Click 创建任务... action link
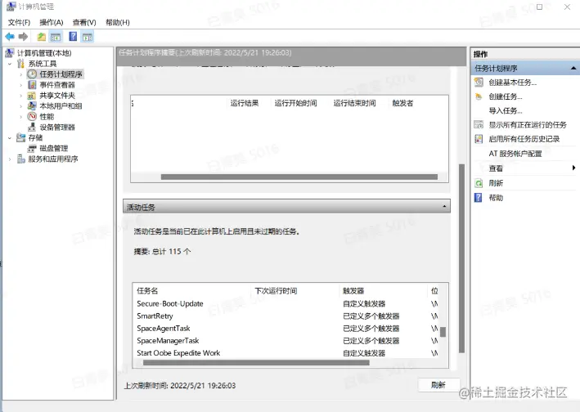The width and height of the screenshot is (580, 412). click(x=506, y=96)
